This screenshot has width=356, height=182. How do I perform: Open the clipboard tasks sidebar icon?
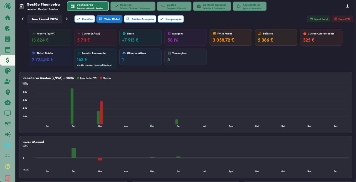point(8,39)
